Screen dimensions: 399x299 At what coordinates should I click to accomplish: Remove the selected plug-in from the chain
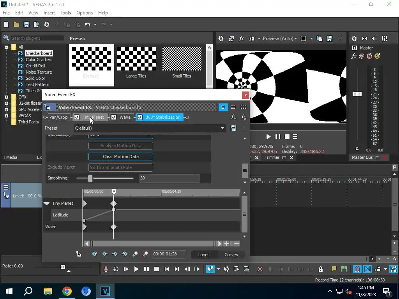(x=244, y=117)
